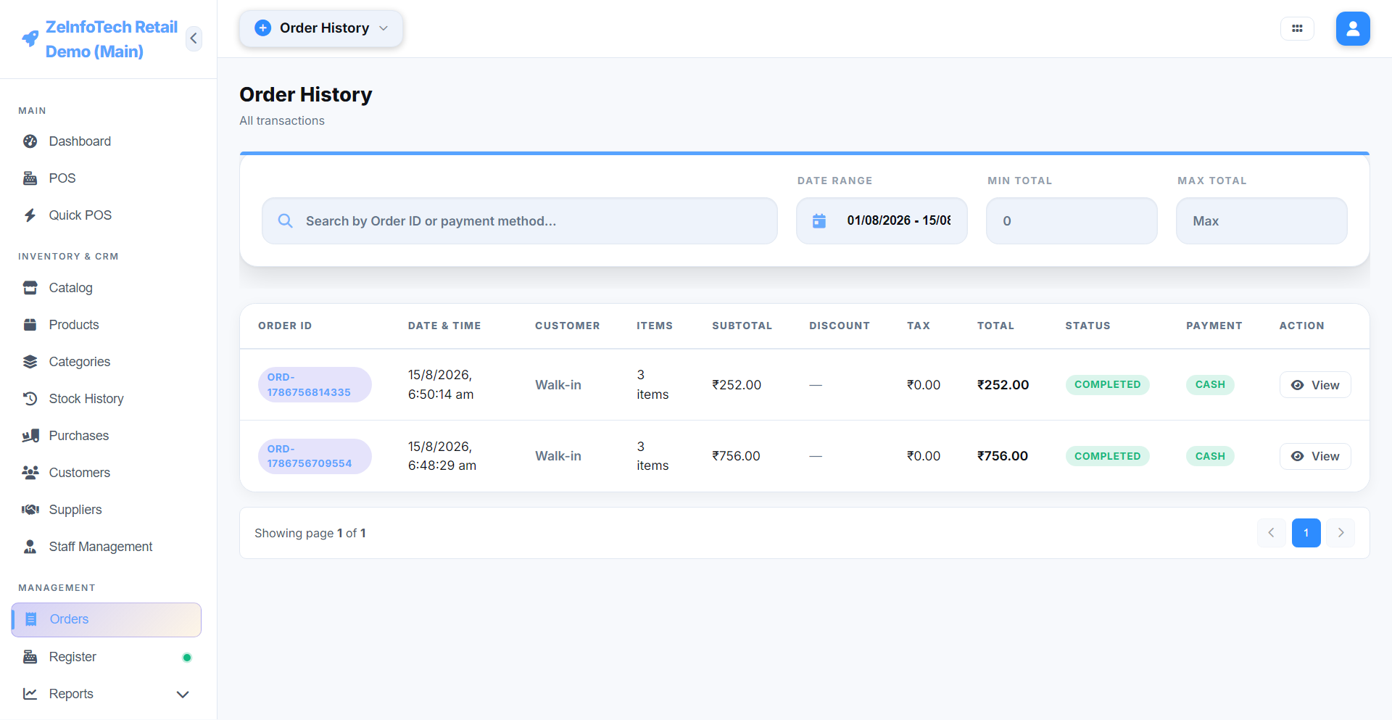Click CASH badge on ₹252.00 order
The image size is (1392, 720).
coord(1210,385)
